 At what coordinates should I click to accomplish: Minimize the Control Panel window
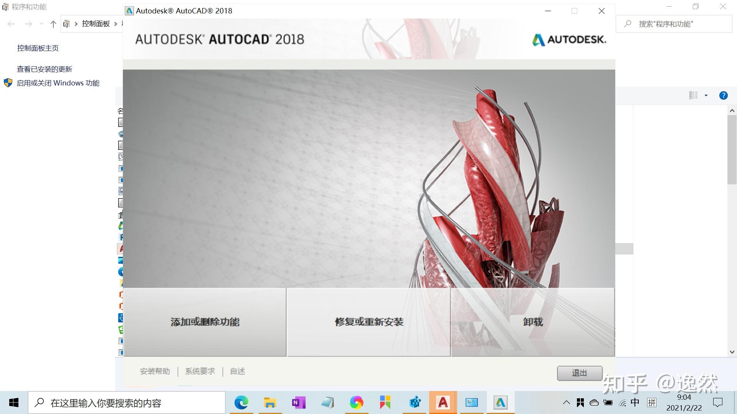(x=669, y=7)
